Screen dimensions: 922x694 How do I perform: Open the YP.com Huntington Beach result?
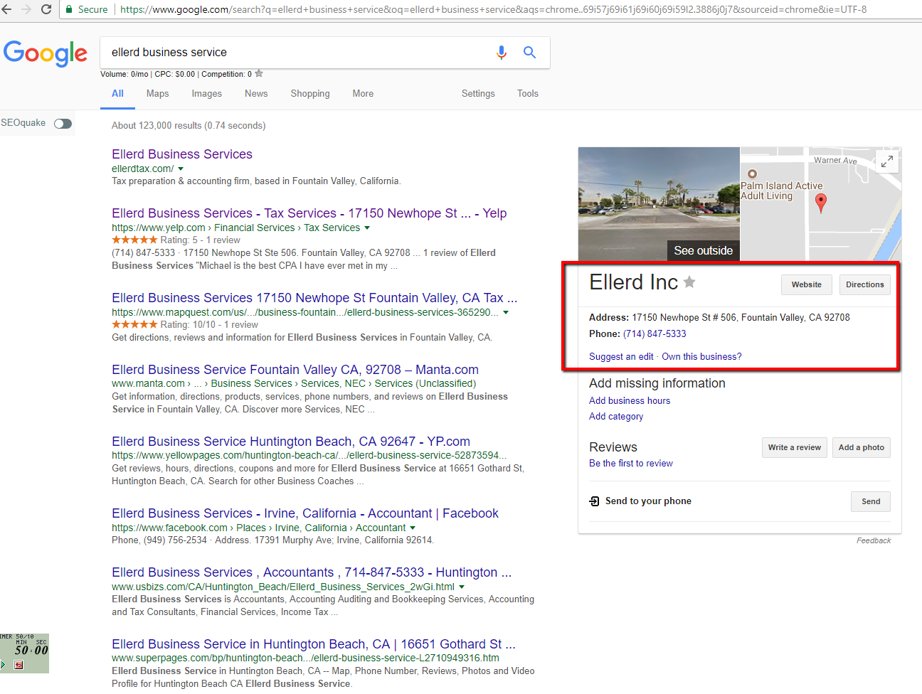point(291,442)
